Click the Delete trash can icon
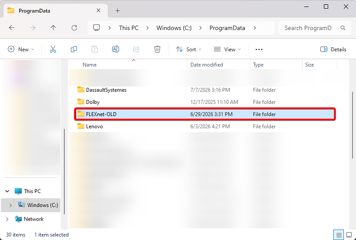 (x=157, y=49)
